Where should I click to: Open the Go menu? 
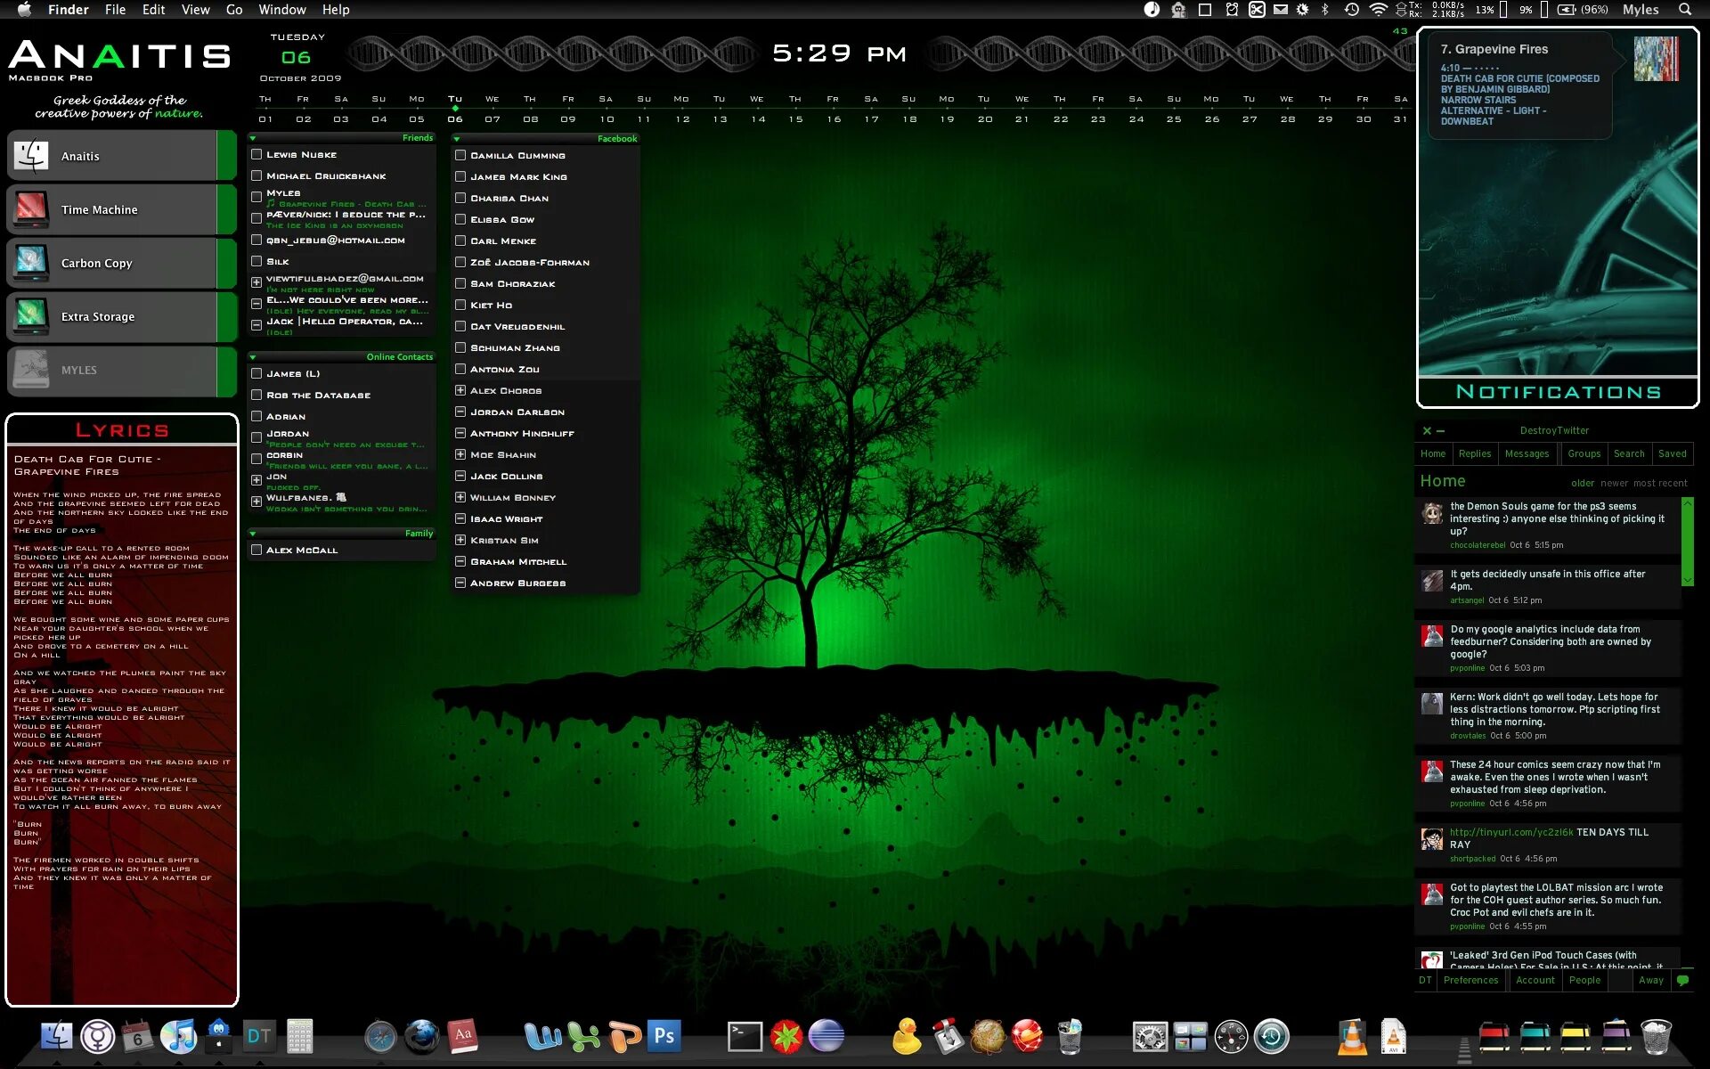click(234, 10)
